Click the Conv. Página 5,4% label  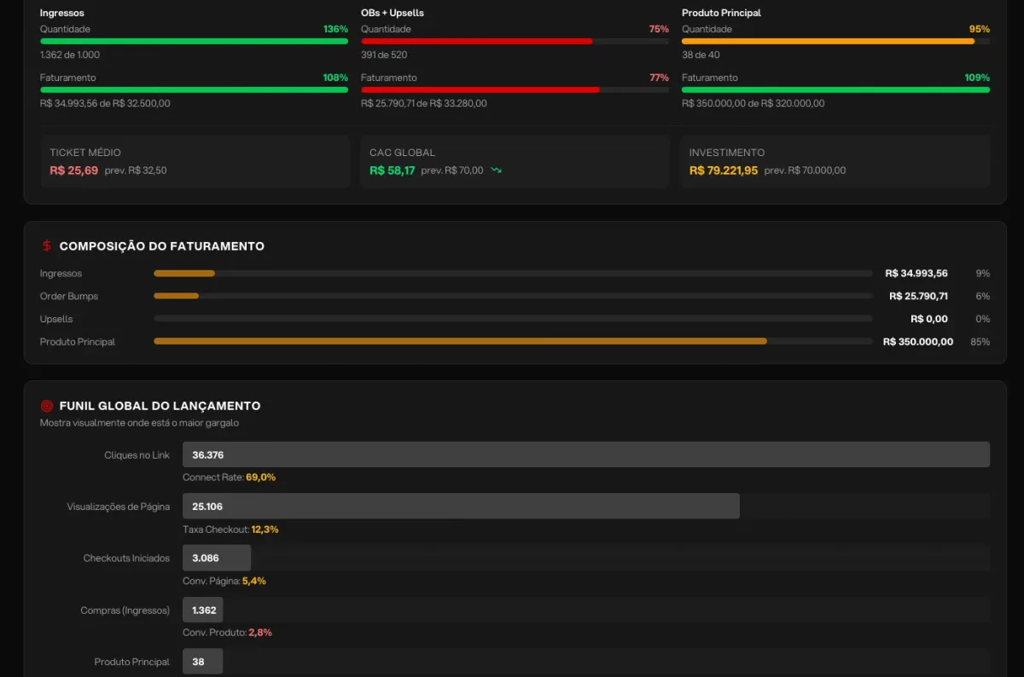tap(224, 581)
